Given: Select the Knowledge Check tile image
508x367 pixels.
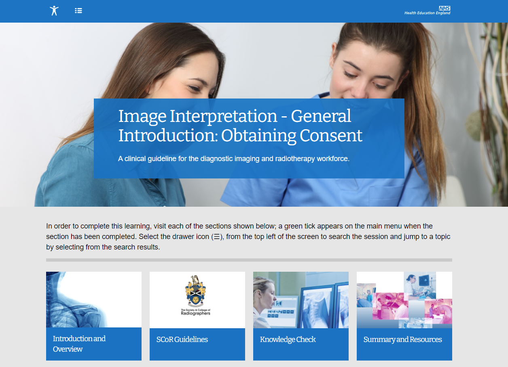Looking at the screenshot, I should 301,299.
